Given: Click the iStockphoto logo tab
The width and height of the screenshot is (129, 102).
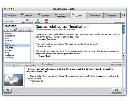Looking at the screenshot, I should (11, 16).
